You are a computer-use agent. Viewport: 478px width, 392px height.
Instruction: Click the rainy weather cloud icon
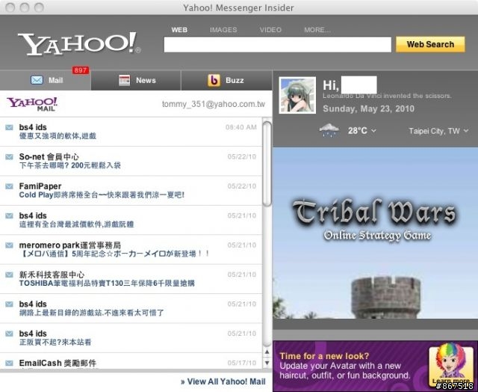(x=329, y=130)
